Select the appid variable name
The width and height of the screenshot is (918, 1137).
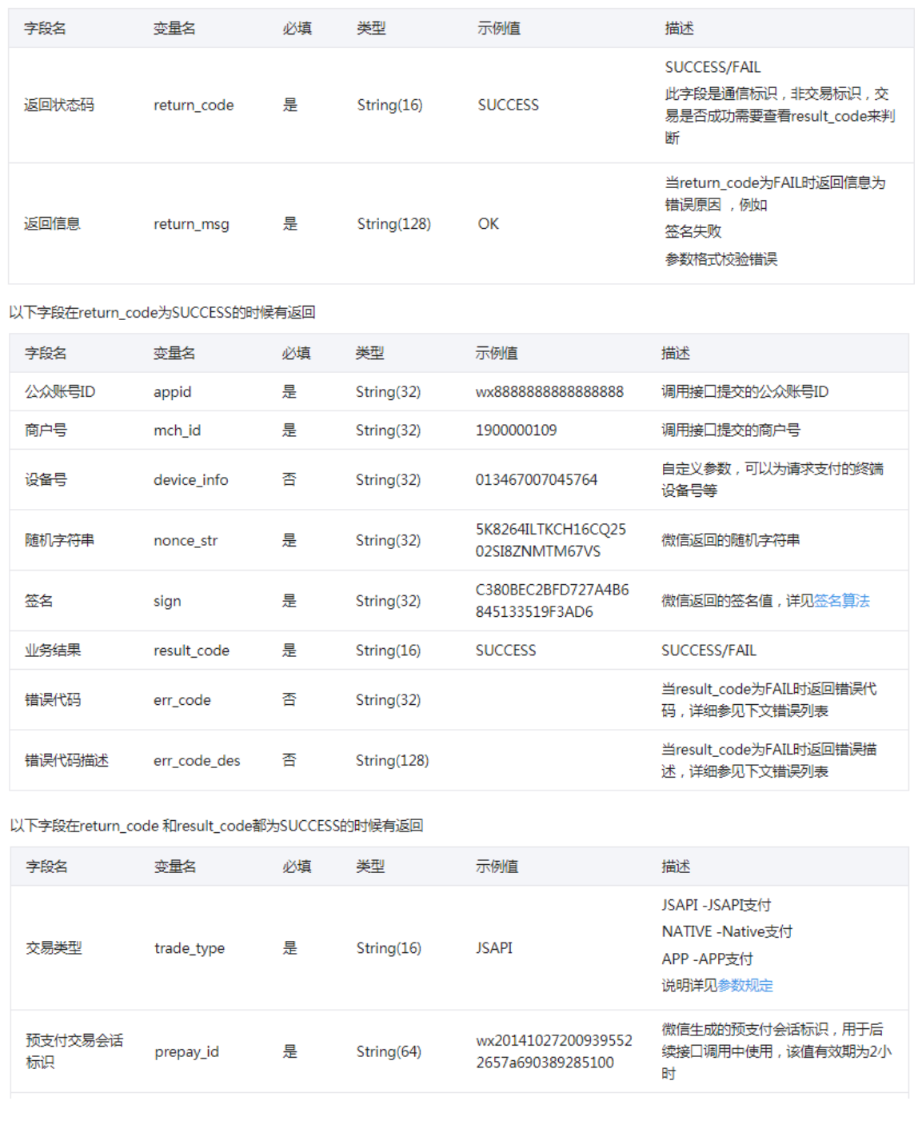point(172,392)
